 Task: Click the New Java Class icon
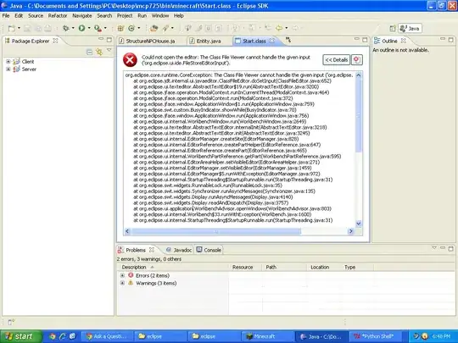click(131, 28)
